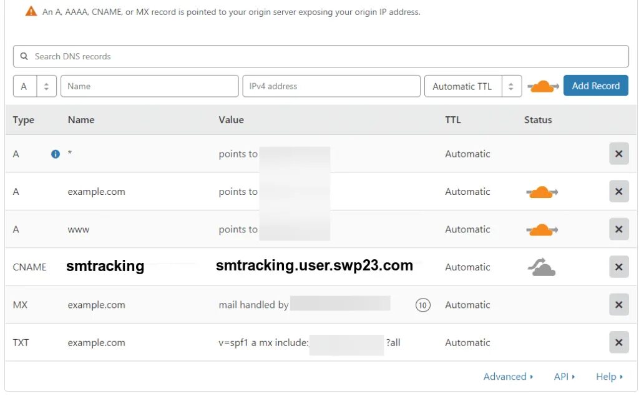Focus the Search DNS records field
This screenshot has width=639, height=396.
point(321,56)
